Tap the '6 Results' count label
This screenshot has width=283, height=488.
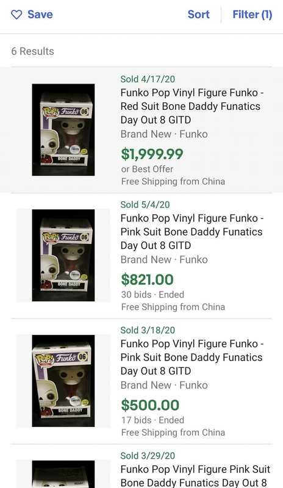(33, 51)
